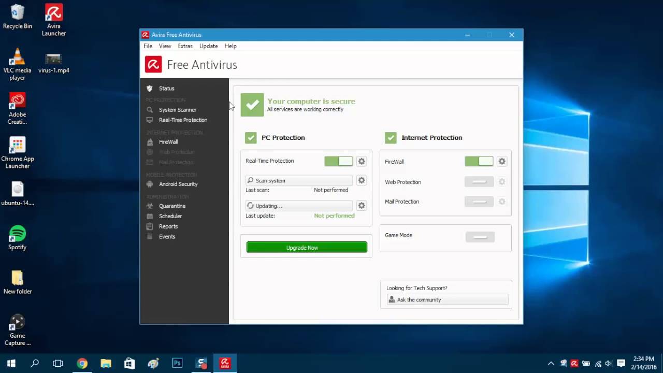Open Recycle Bin desktop icon
The height and width of the screenshot is (373, 663).
click(17, 17)
